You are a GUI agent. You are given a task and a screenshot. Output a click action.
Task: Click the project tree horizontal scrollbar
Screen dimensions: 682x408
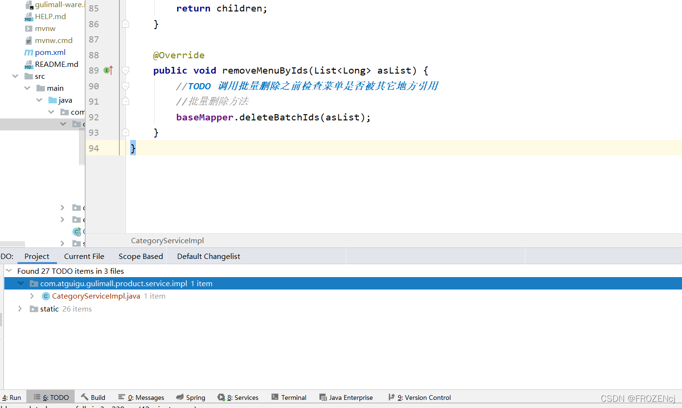pos(12,244)
